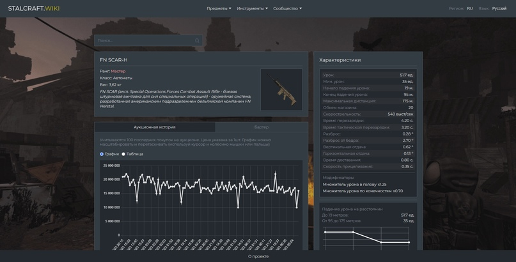This screenshot has height=262, width=516.
Task: Focus the Поиск search field
Action: (148, 40)
